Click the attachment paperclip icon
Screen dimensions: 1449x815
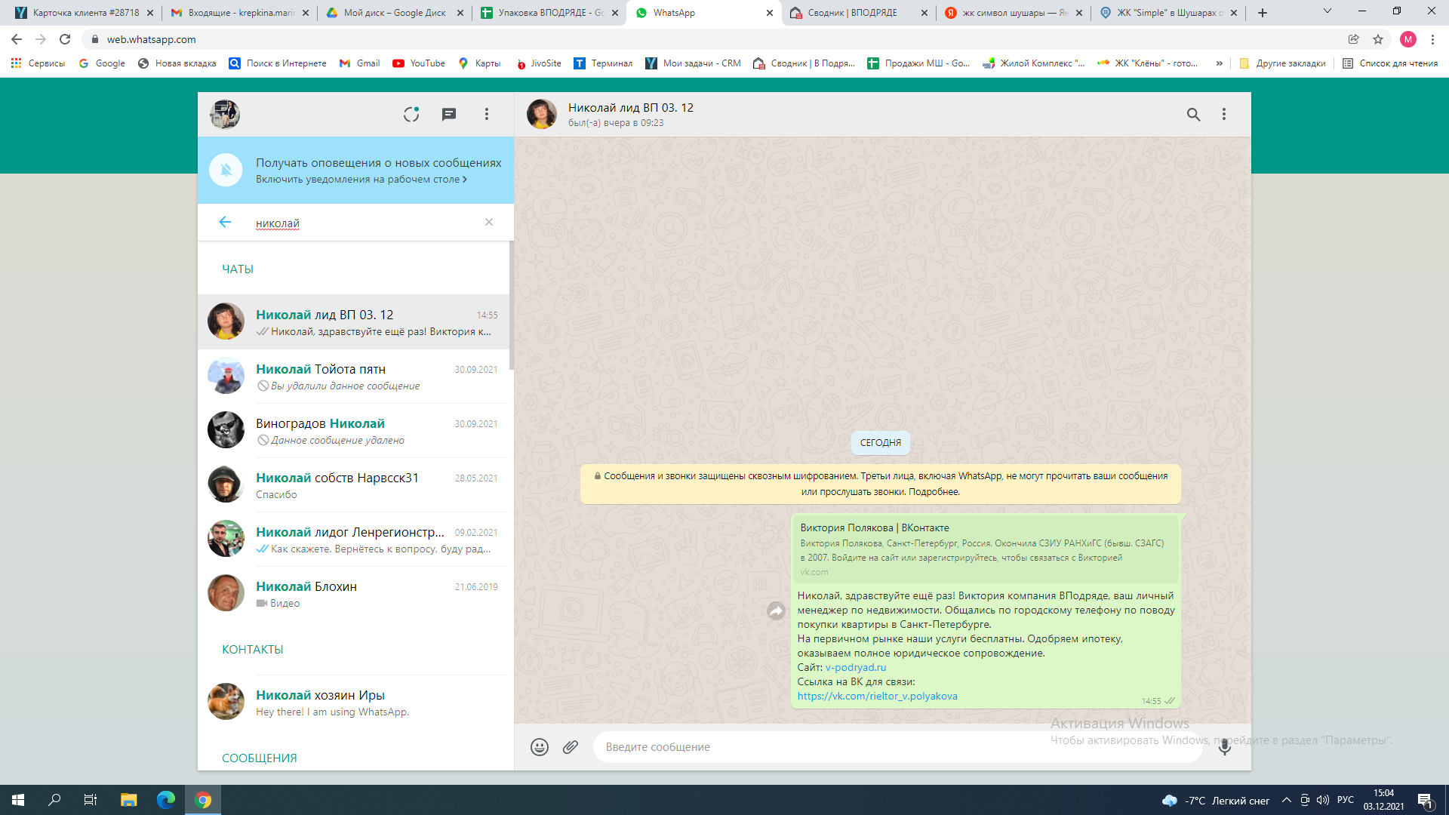tap(571, 747)
